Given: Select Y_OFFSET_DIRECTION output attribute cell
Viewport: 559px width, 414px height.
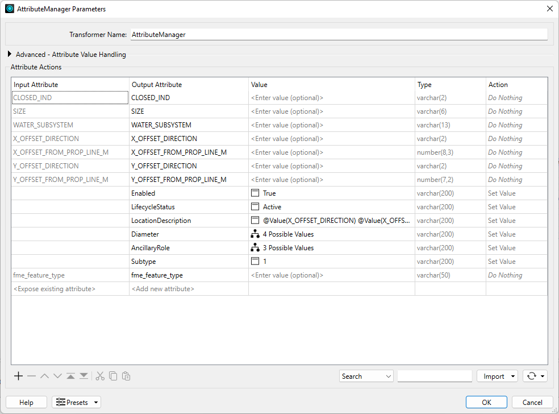Looking at the screenshot, I should tap(189, 166).
